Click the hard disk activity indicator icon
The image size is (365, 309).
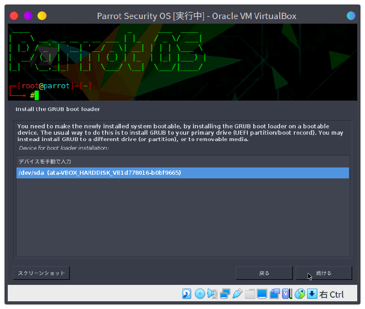[x=187, y=294]
